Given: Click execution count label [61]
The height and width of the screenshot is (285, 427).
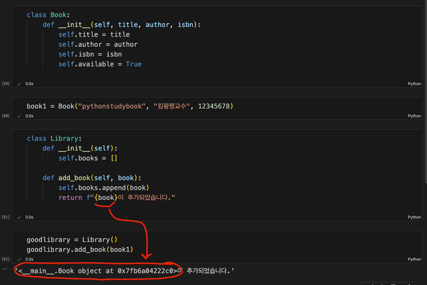Looking at the screenshot, I should coord(6,217).
